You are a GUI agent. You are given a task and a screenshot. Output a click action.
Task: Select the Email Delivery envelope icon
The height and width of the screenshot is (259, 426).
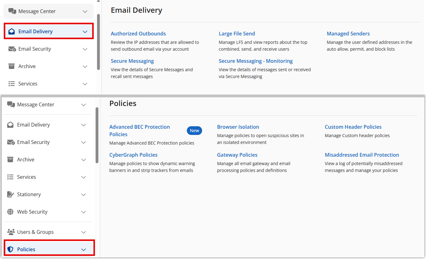11,125
